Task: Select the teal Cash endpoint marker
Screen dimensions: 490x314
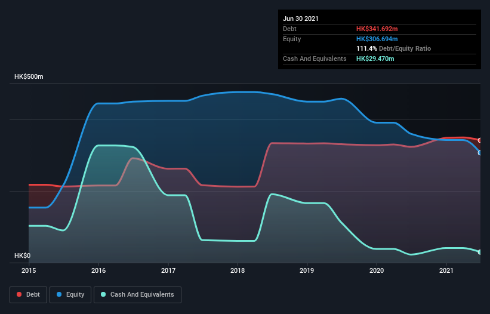Action: pyautogui.click(x=480, y=252)
